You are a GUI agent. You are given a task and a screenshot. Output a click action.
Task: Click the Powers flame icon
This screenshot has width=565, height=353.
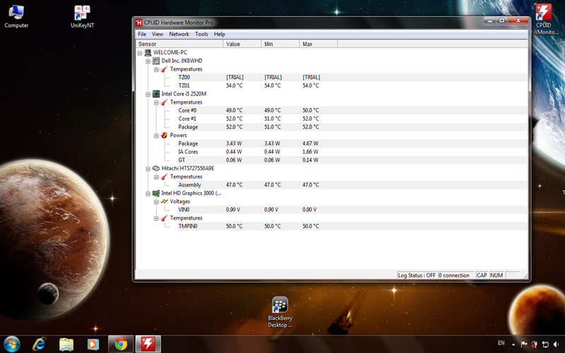(x=165, y=136)
